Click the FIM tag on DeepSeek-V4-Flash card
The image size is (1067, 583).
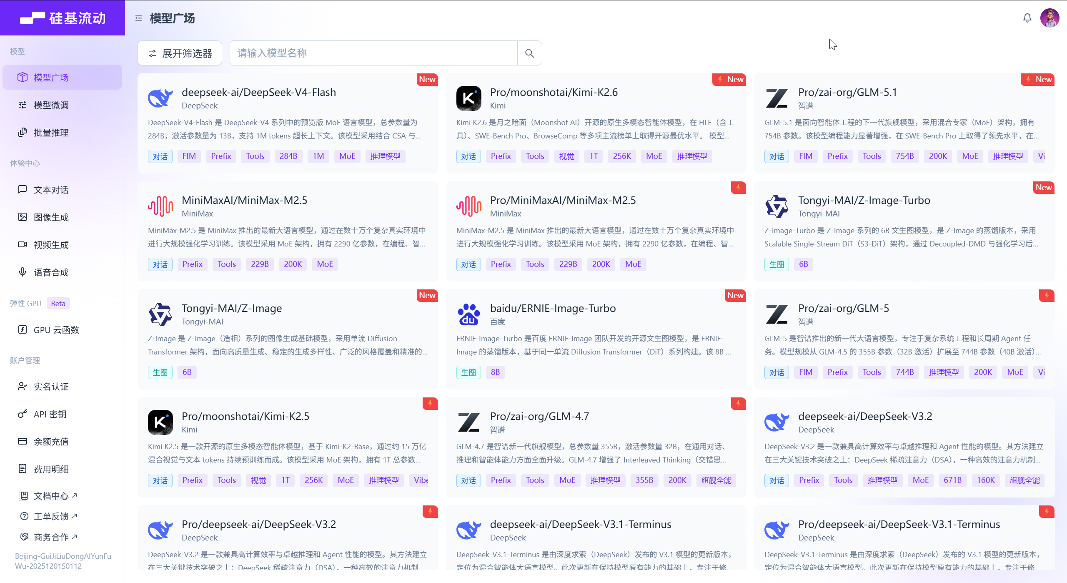(x=189, y=156)
